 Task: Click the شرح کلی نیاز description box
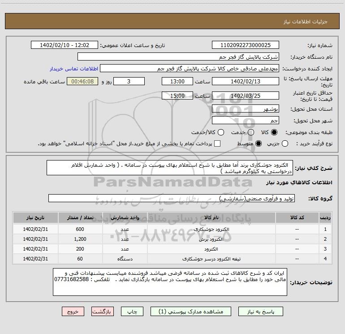coord(170,168)
